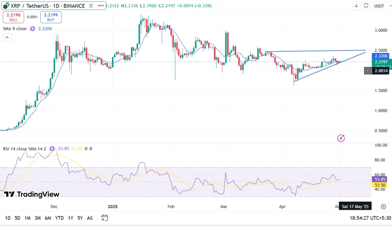Collapse the indicator legend with the chevron
Image resolution: width=392 pixels, height=227 pixels.
pyautogui.click(x=7, y=37)
